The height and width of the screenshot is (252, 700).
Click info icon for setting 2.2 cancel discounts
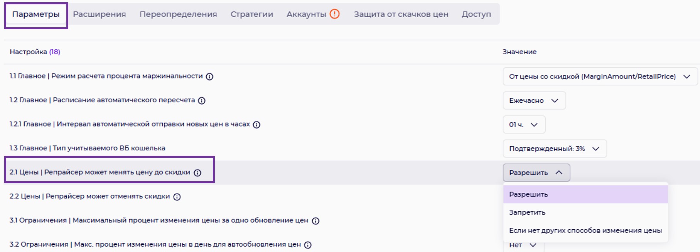click(177, 197)
